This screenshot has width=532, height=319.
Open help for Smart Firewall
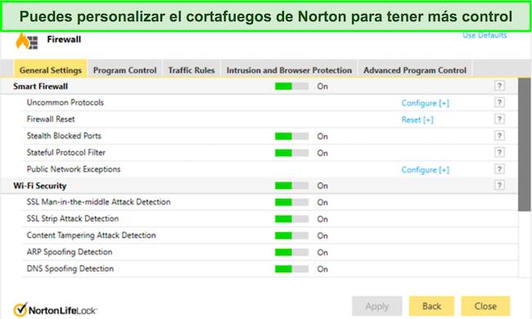(499, 86)
